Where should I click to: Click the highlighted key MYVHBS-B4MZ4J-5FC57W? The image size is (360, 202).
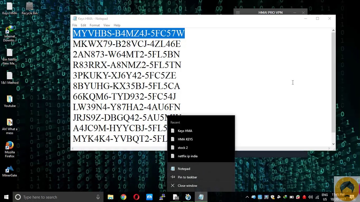tap(129, 33)
